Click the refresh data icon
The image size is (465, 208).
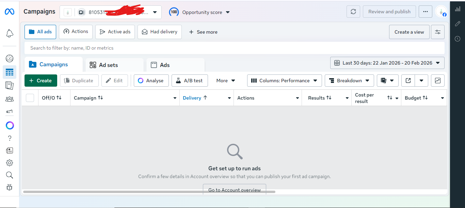pyautogui.click(x=353, y=12)
